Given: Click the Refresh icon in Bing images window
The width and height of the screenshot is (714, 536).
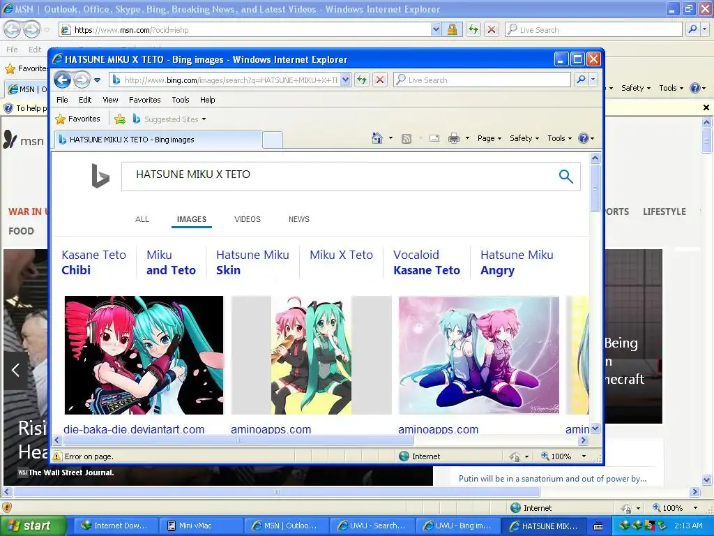Looking at the screenshot, I should (x=362, y=80).
